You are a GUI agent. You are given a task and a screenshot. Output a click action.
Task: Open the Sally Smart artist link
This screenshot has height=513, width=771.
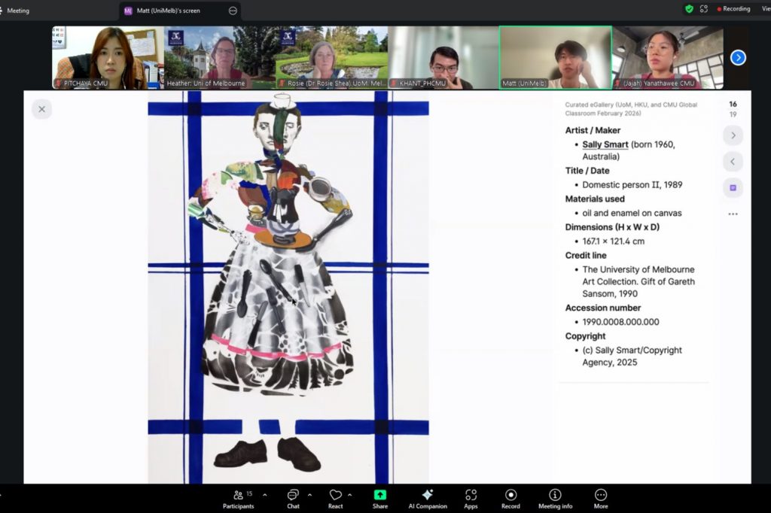click(605, 144)
